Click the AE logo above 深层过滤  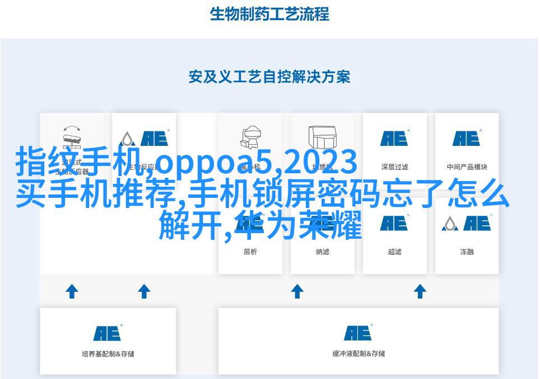coord(395,138)
